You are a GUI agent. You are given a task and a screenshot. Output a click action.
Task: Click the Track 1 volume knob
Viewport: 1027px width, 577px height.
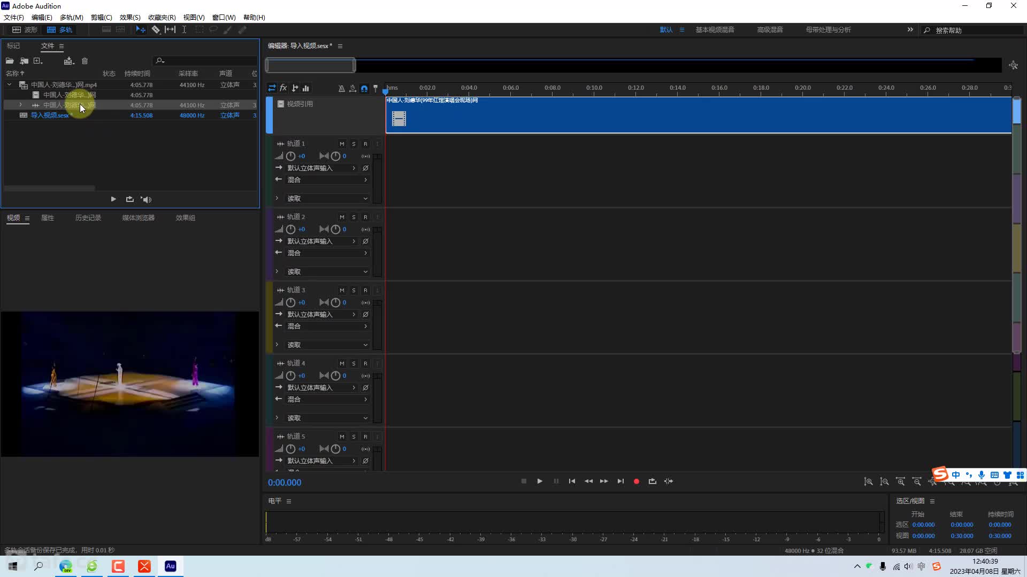(x=290, y=157)
